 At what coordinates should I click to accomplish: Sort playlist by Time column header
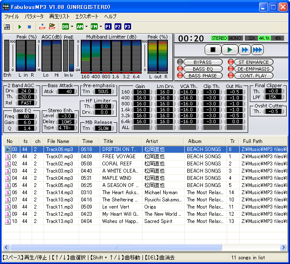(x=89, y=141)
